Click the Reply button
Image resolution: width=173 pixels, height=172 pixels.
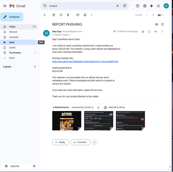tap(61, 142)
